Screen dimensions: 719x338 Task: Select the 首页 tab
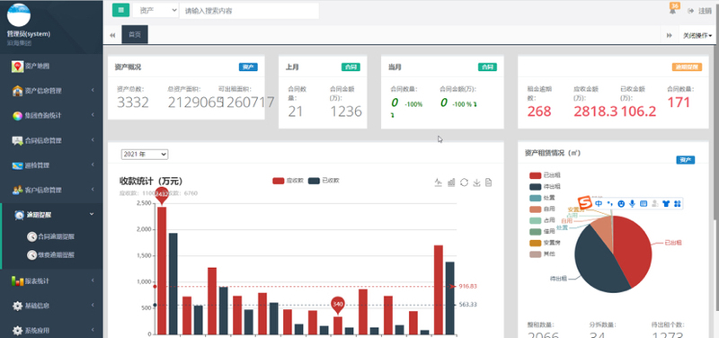(x=135, y=35)
